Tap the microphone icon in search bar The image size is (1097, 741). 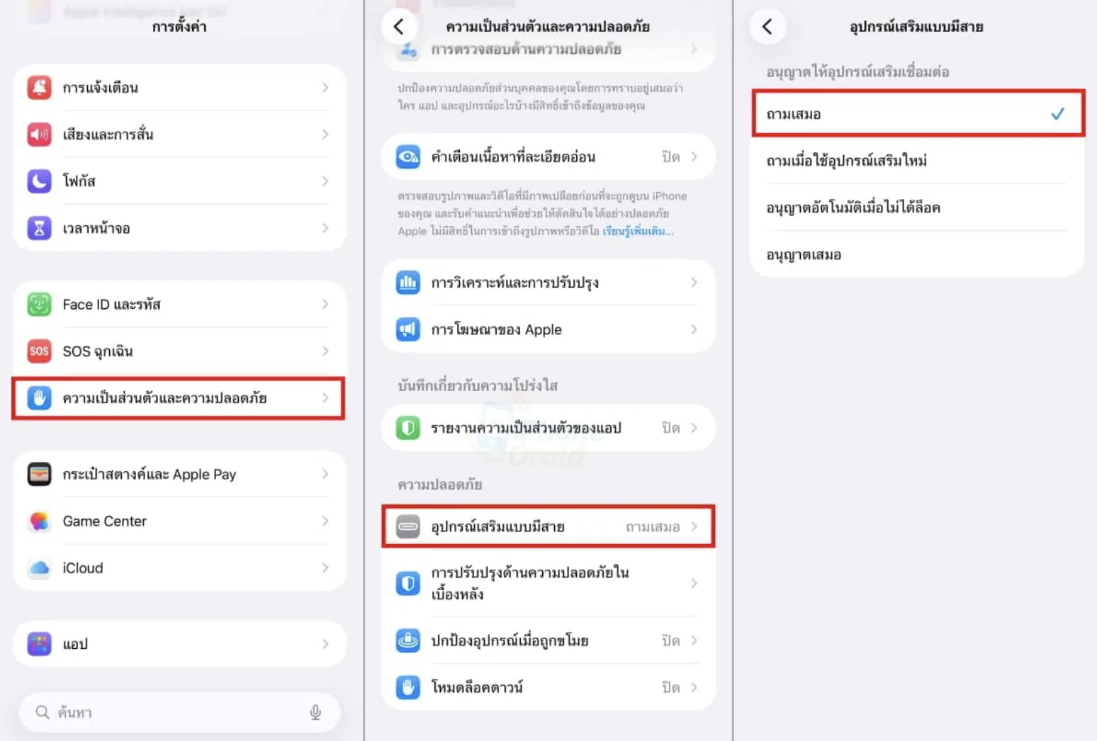pos(315,713)
